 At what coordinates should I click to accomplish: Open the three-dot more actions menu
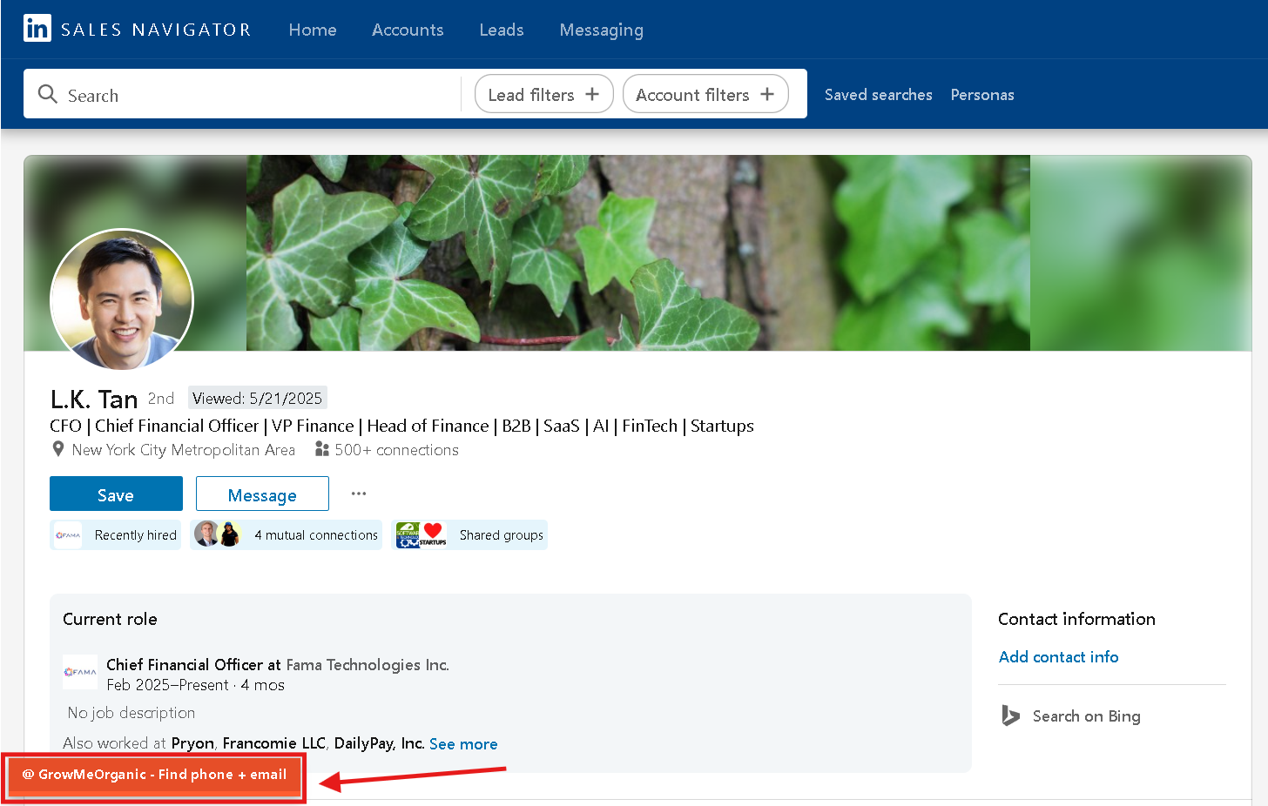click(x=359, y=494)
